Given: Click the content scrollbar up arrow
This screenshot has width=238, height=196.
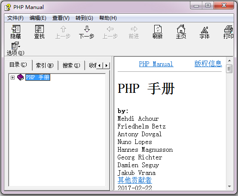Looking at the screenshot, I should (x=229, y=61).
